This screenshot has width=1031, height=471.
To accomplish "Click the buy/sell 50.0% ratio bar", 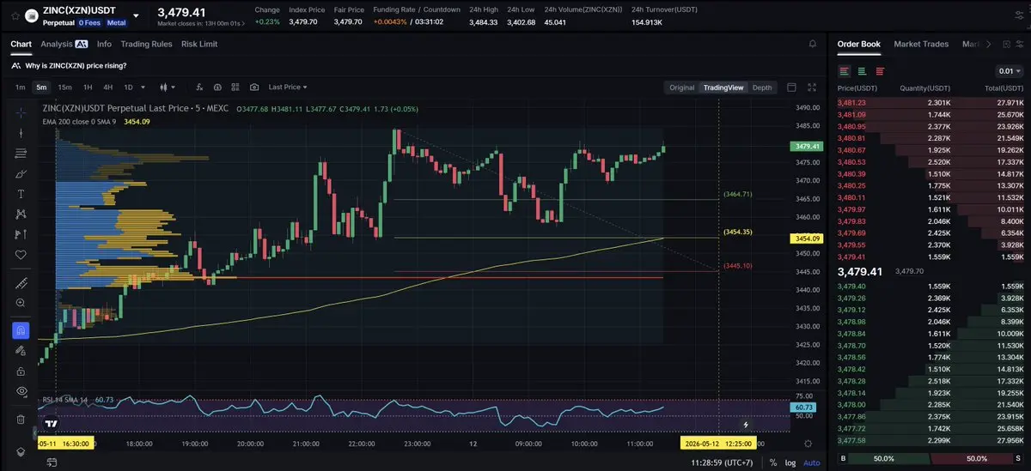I will click(x=931, y=459).
